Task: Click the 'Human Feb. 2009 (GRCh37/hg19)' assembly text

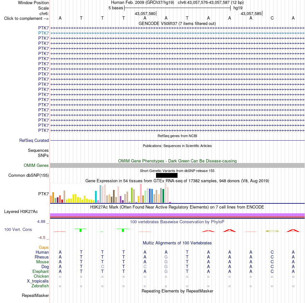Action: coord(142,3)
